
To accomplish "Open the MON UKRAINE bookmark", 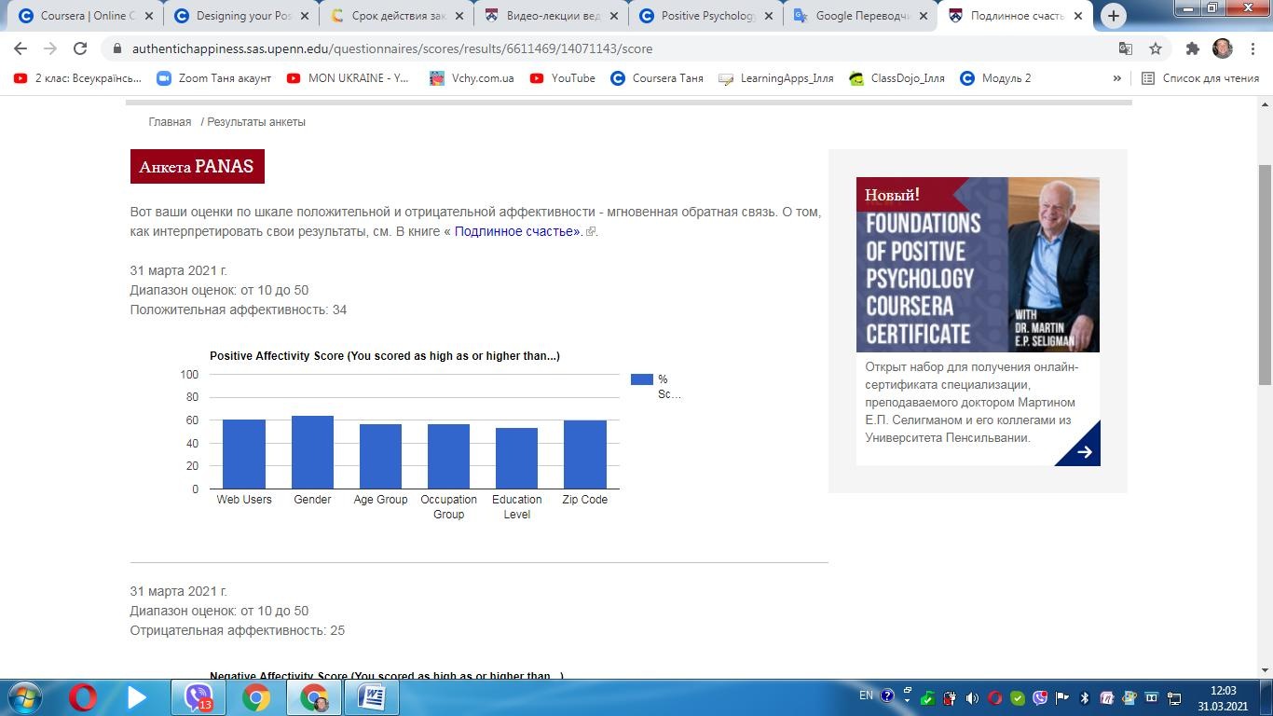I will pyautogui.click(x=349, y=78).
